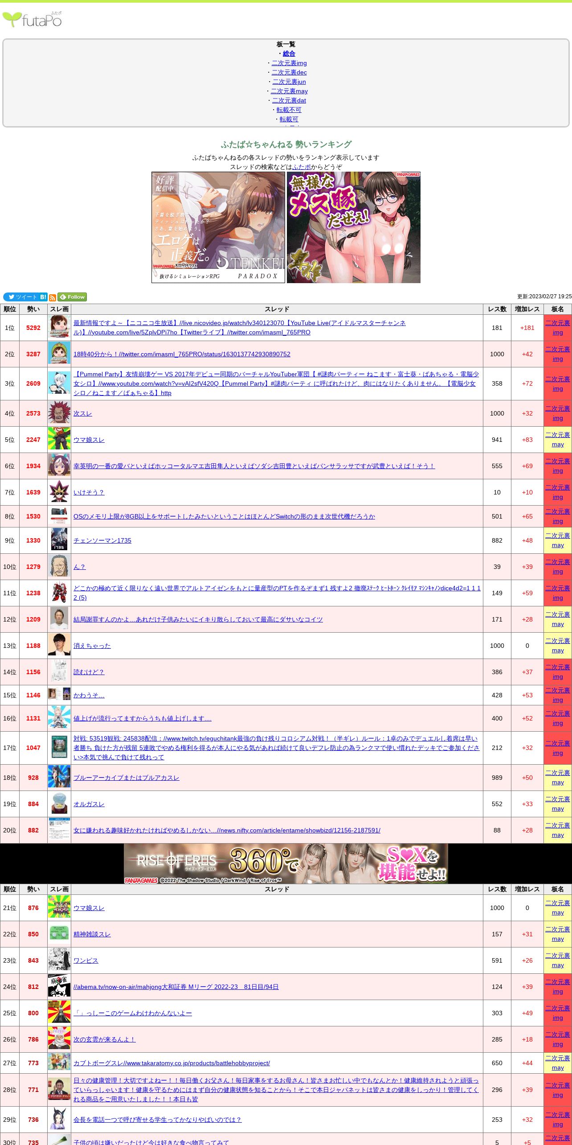The image size is (572, 1145).
Task: Follow the site with the green Feedly button
Action: [72, 297]
